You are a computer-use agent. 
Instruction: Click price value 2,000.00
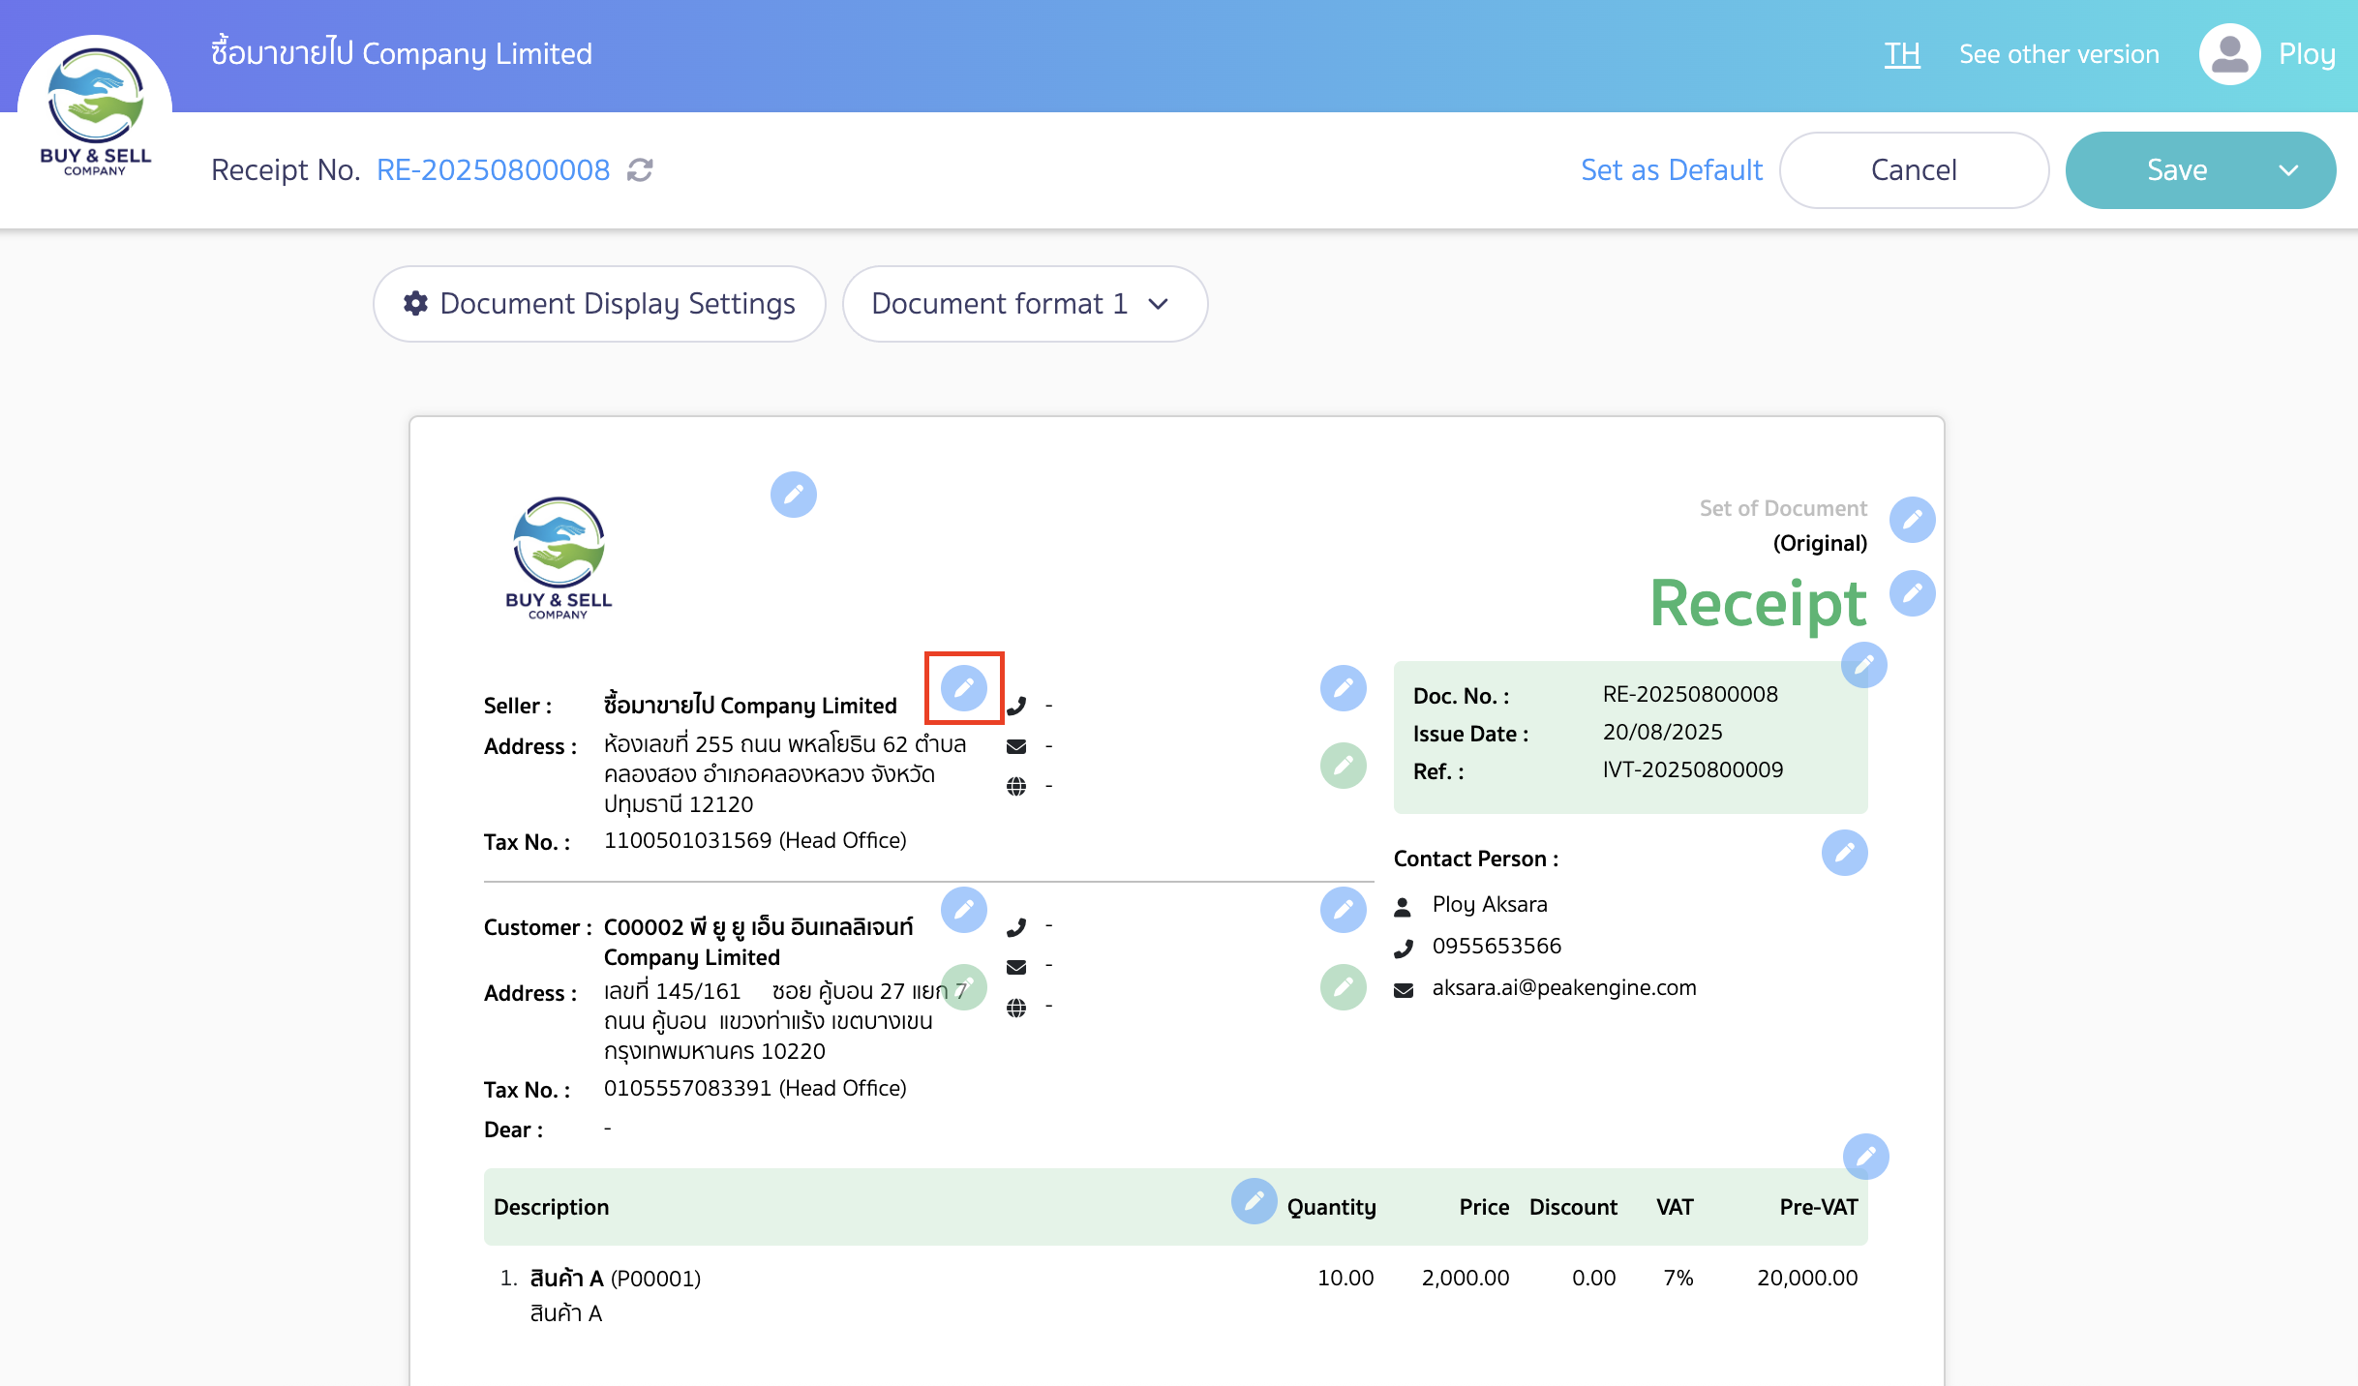[x=1466, y=1278]
